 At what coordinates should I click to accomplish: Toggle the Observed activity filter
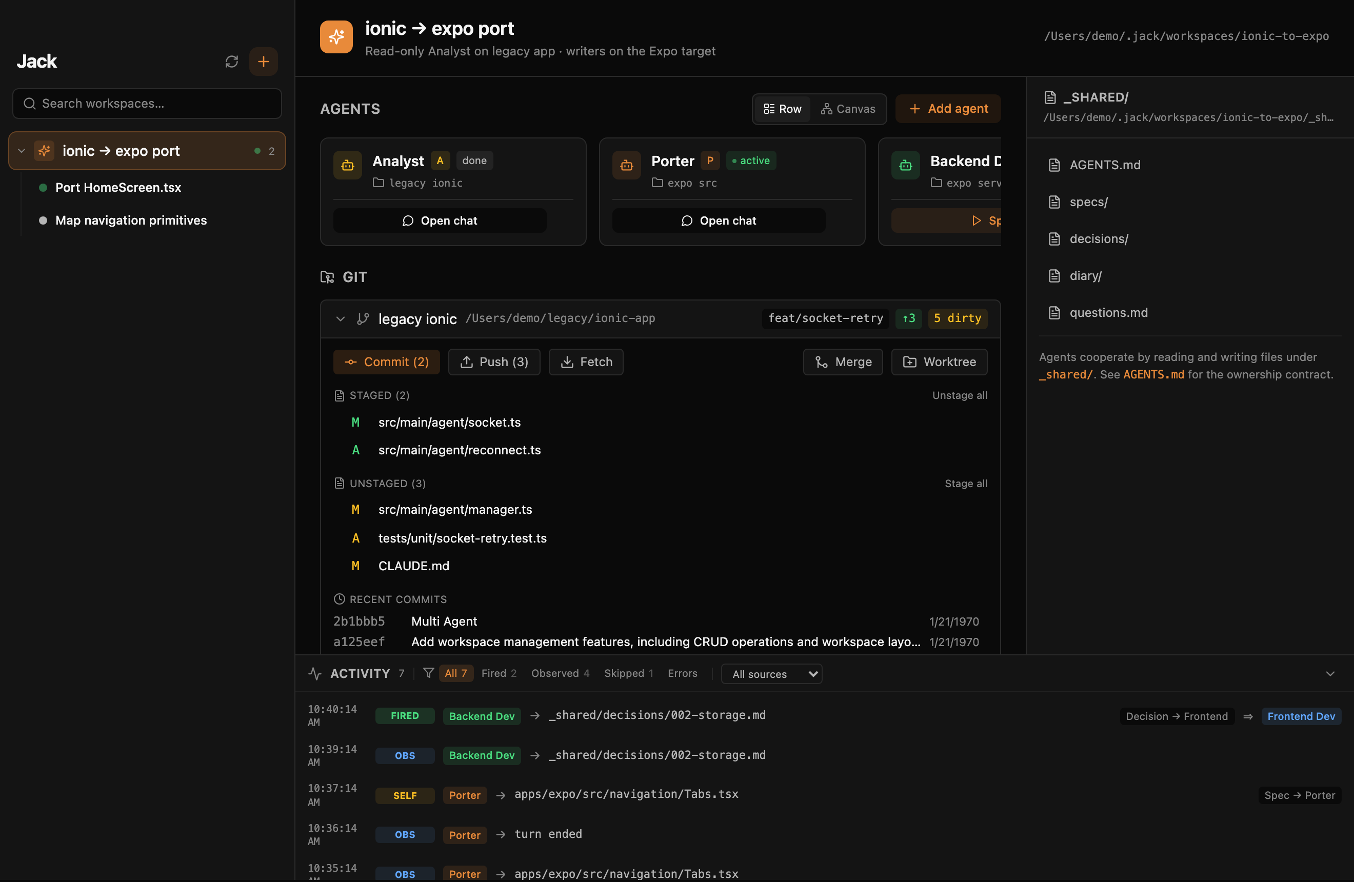click(x=560, y=673)
